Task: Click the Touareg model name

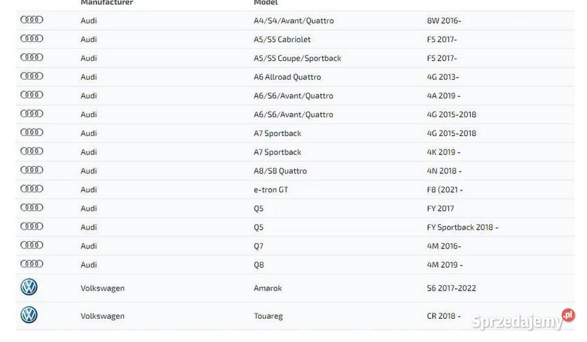Action: point(268,316)
